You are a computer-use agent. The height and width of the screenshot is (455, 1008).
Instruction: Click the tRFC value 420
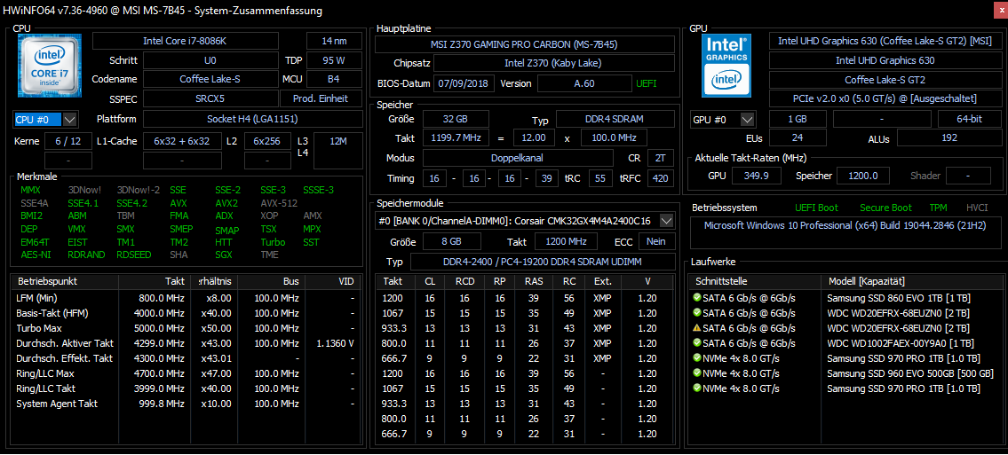pos(661,177)
